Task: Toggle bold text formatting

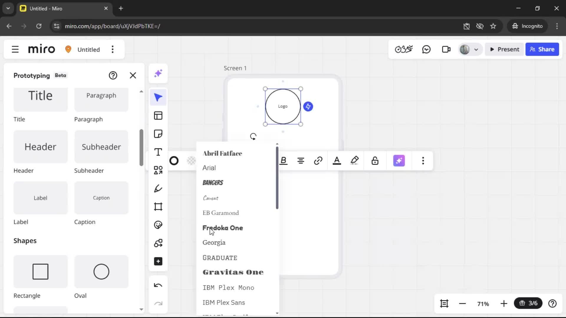Action: pos(284,161)
